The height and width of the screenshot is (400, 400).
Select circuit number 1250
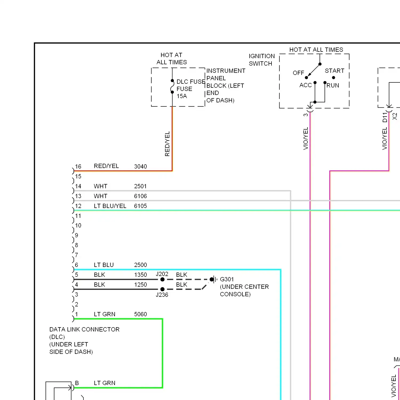[140, 285]
